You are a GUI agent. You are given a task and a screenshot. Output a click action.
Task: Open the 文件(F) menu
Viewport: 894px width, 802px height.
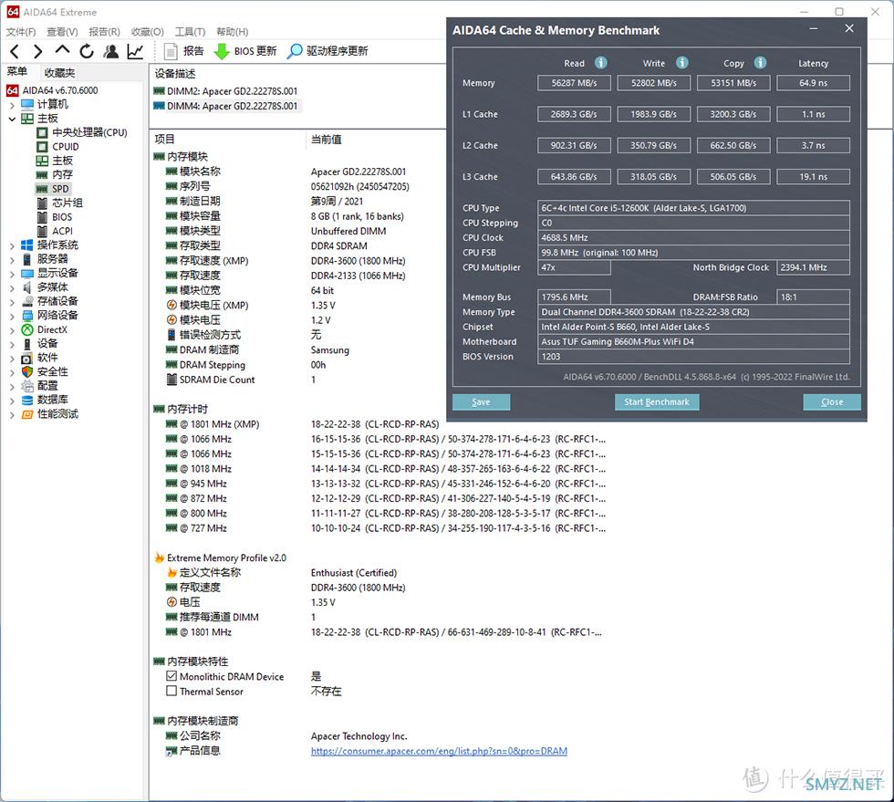(x=21, y=32)
